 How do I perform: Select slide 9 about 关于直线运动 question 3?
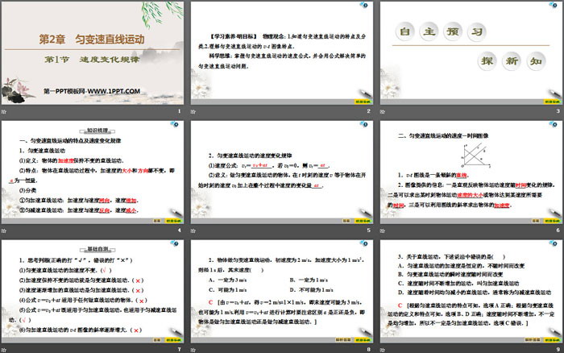tap(471, 291)
